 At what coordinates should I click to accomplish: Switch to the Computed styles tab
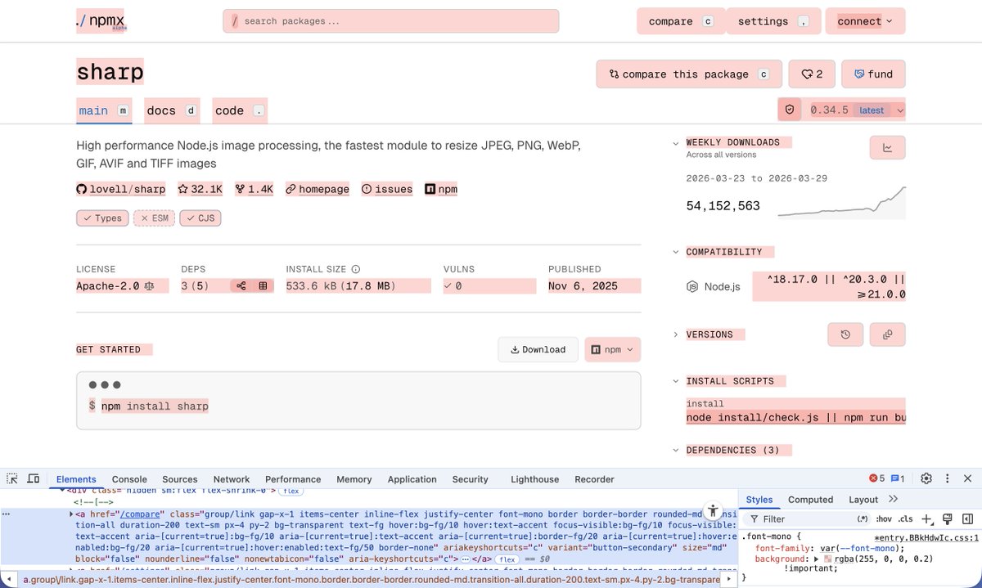(x=810, y=500)
